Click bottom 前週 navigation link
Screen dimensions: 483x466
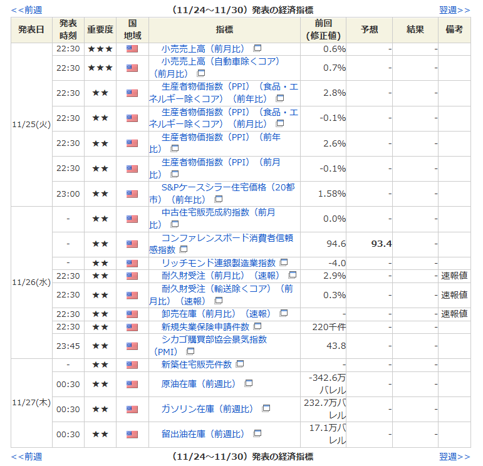27,457
